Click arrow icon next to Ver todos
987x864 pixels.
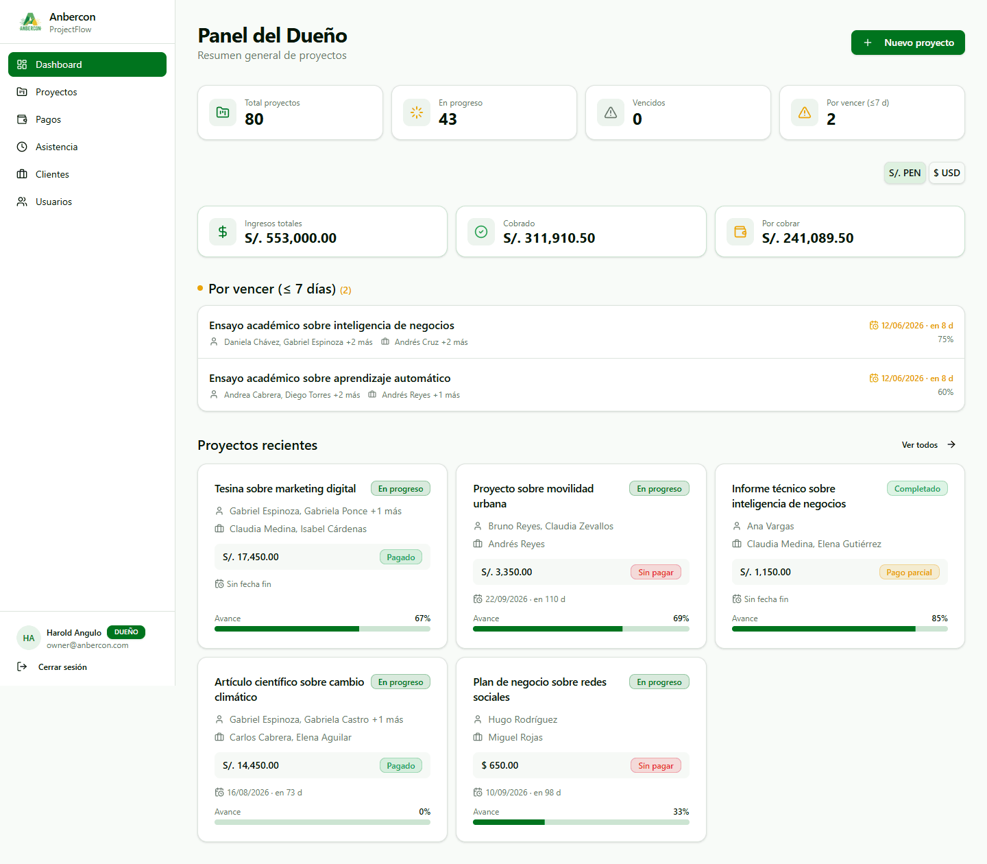pyautogui.click(x=951, y=445)
